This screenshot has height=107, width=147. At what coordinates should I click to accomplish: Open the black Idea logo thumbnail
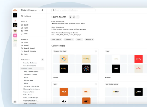coord(138,92)
